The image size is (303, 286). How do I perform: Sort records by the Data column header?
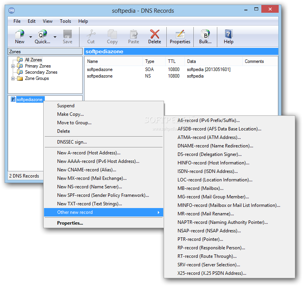[213, 61]
